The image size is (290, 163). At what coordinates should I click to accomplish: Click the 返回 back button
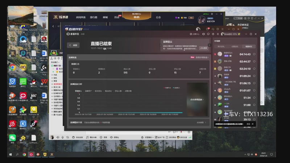[74, 45]
